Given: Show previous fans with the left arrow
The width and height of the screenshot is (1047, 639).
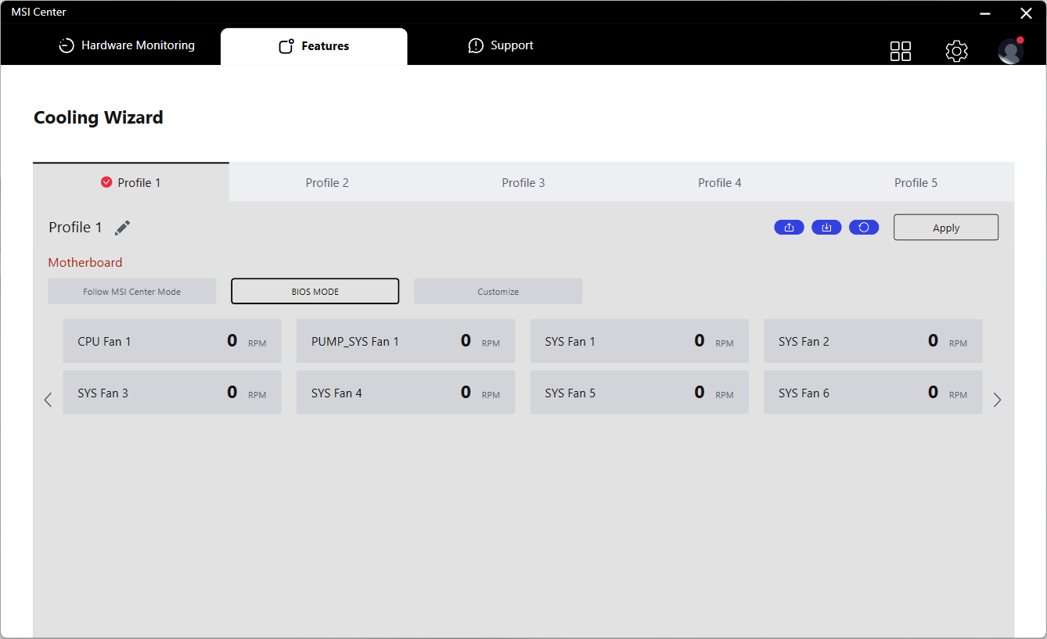Looking at the screenshot, I should [x=48, y=400].
